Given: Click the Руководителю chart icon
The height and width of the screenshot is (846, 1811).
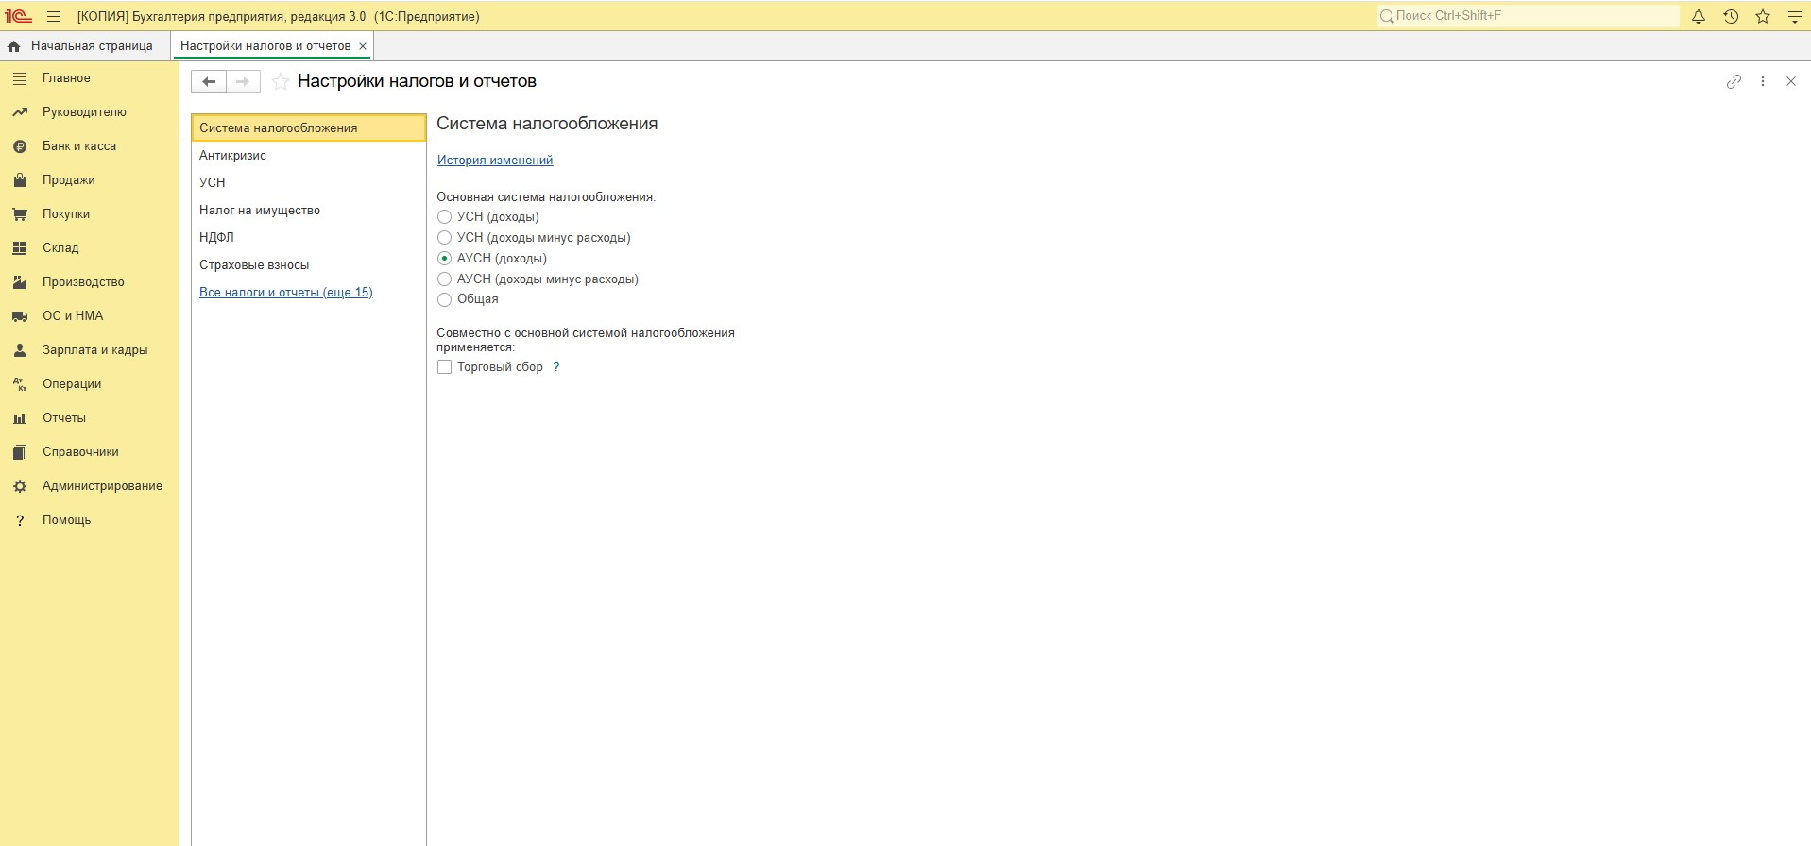Looking at the screenshot, I should [x=20, y=112].
